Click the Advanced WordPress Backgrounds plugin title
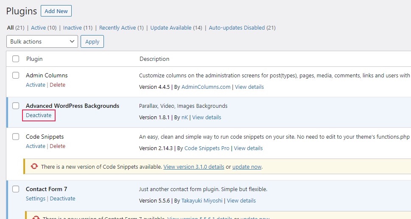Screen dimensions: 411x219 click(x=73, y=106)
